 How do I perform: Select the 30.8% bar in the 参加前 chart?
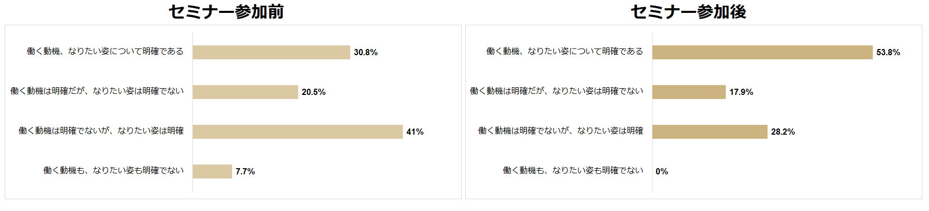pyautogui.click(x=271, y=52)
